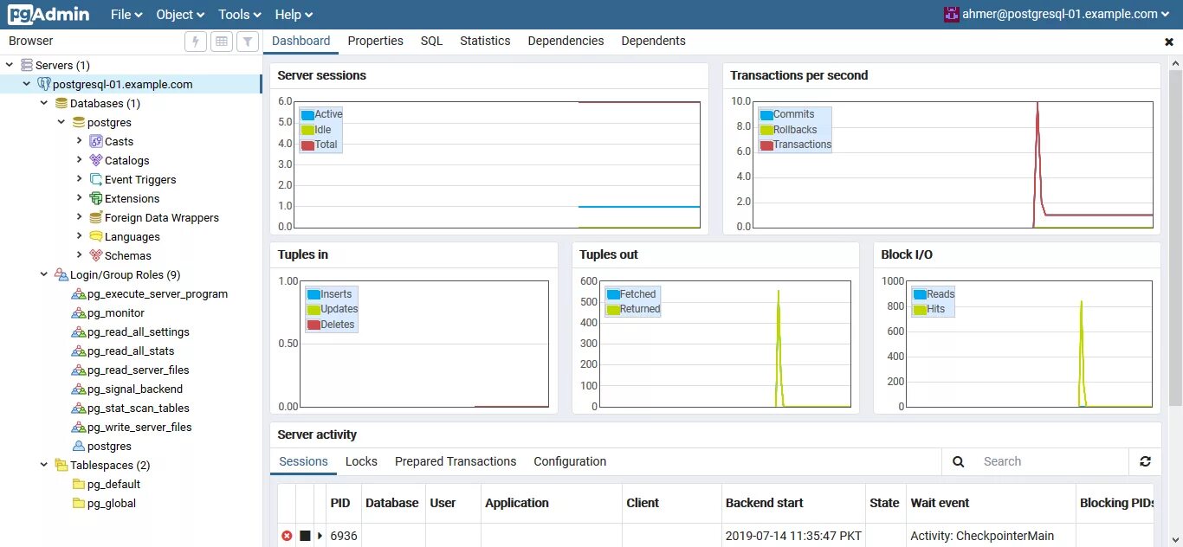1183x547 pixels.
Task: Click the Servers group icon
Action: click(27, 65)
